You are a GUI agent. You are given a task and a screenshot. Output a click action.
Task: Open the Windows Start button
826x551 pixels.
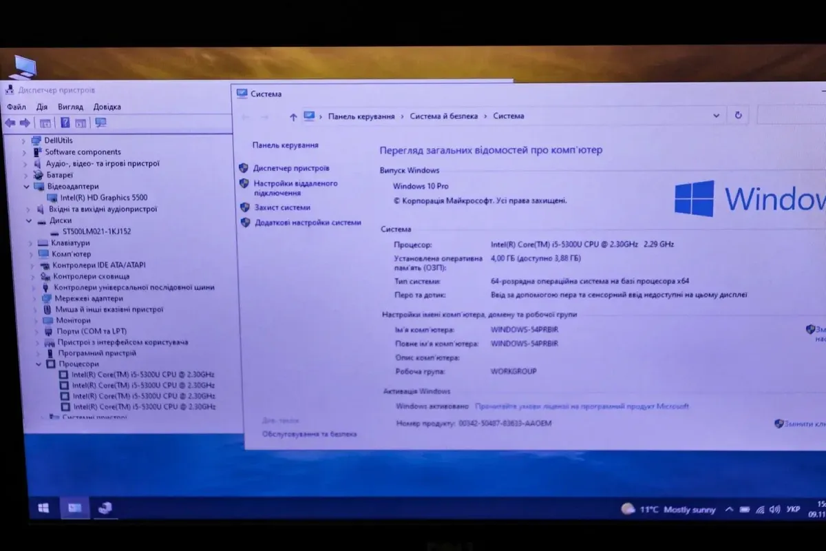pos(43,508)
